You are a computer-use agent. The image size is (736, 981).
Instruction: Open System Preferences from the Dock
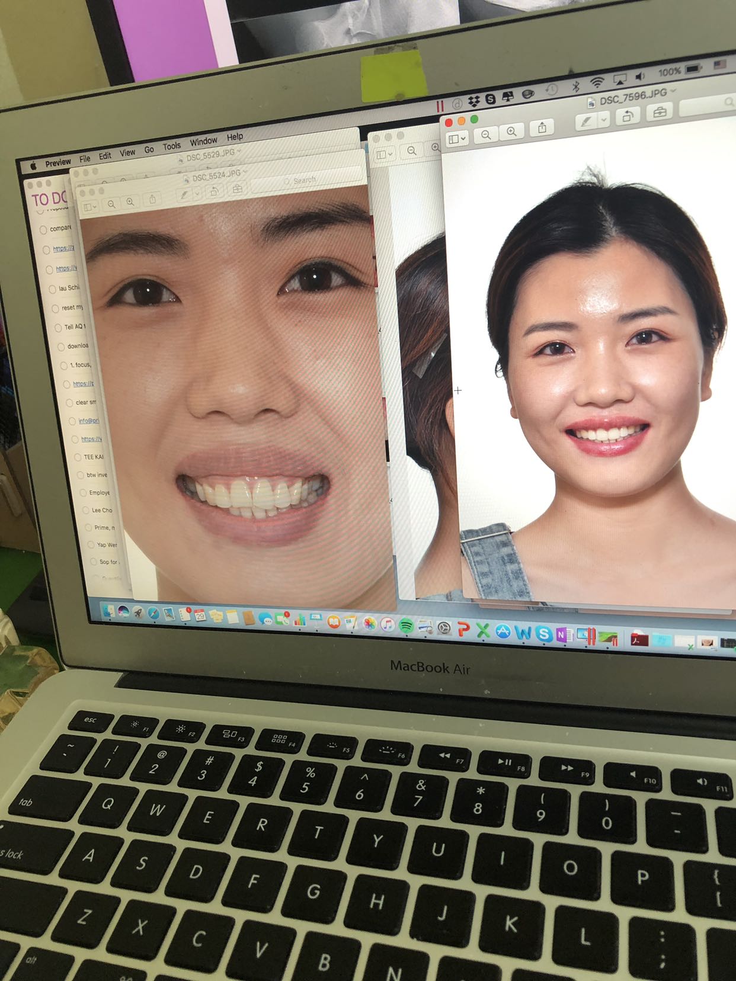pyautogui.click(x=444, y=628)
